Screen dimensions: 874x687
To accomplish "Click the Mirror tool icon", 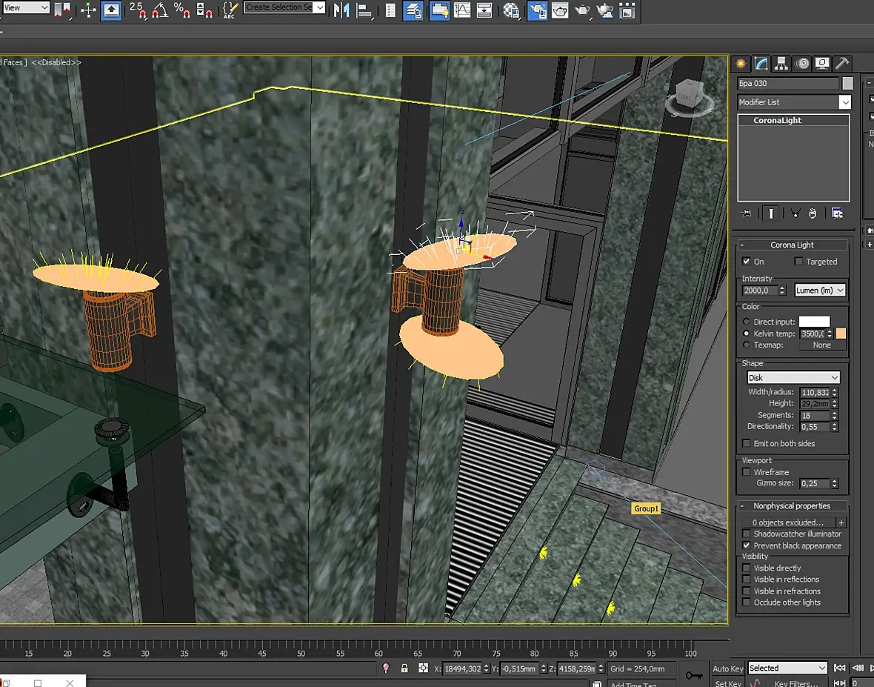I will pos(341,10).
